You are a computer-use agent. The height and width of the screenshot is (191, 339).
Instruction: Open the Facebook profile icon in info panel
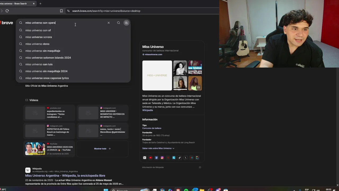click(x=156, y=158)
